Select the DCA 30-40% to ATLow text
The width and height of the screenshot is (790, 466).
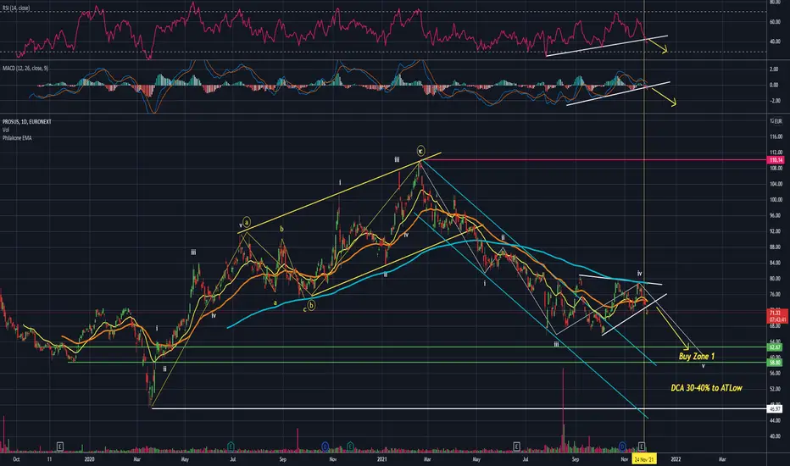click(x=706, y=388)
